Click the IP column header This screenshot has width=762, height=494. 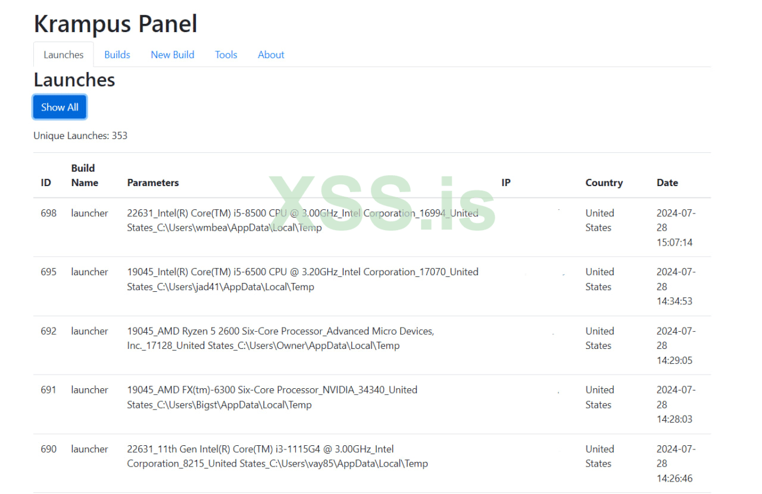point(505,183)
